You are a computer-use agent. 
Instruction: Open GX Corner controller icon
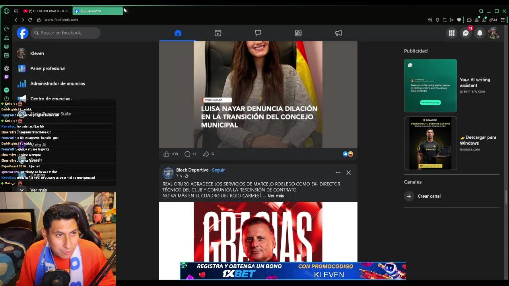click(x=16, y=11)
